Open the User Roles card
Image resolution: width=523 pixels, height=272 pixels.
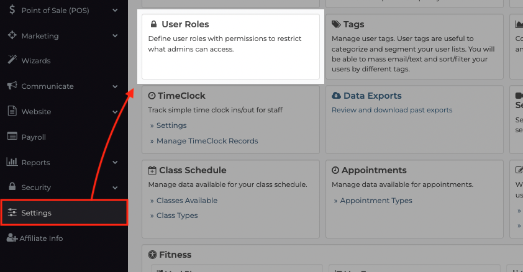230,47
